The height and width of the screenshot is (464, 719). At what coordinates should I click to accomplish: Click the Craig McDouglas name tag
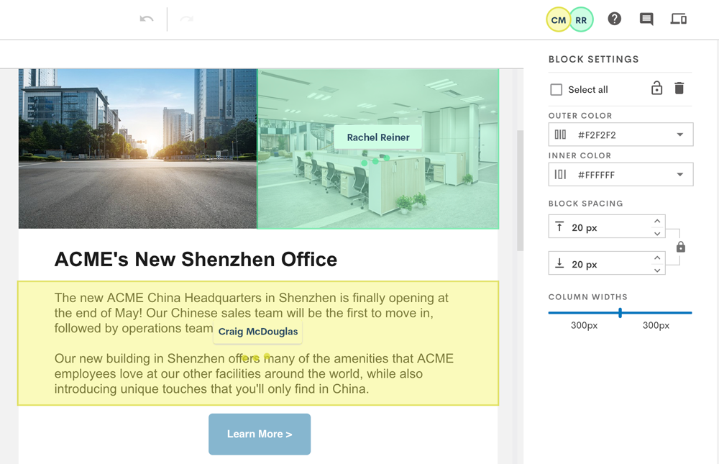point(257,332)
